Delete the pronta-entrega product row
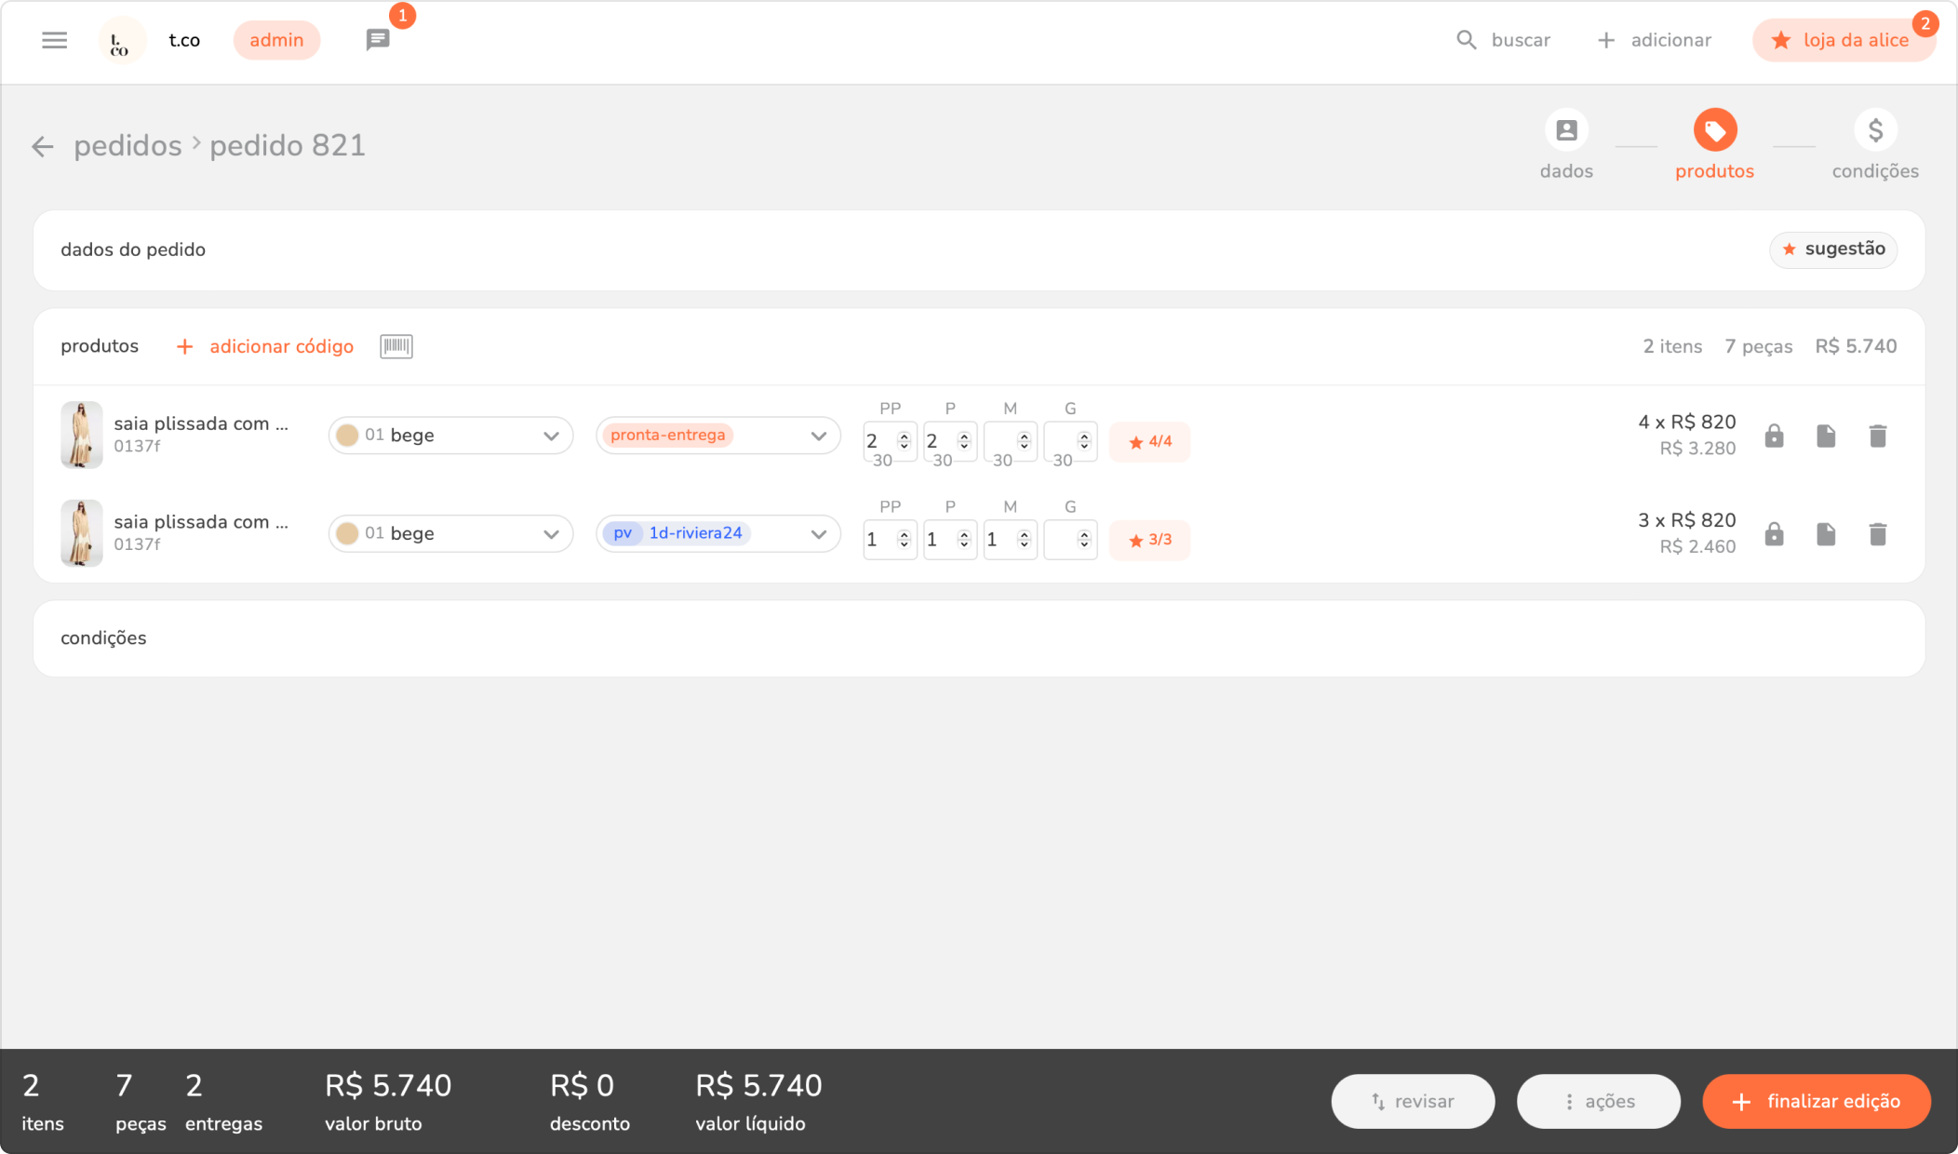This screenshot has width=1958, height=1154. [x=1877, y=436]
